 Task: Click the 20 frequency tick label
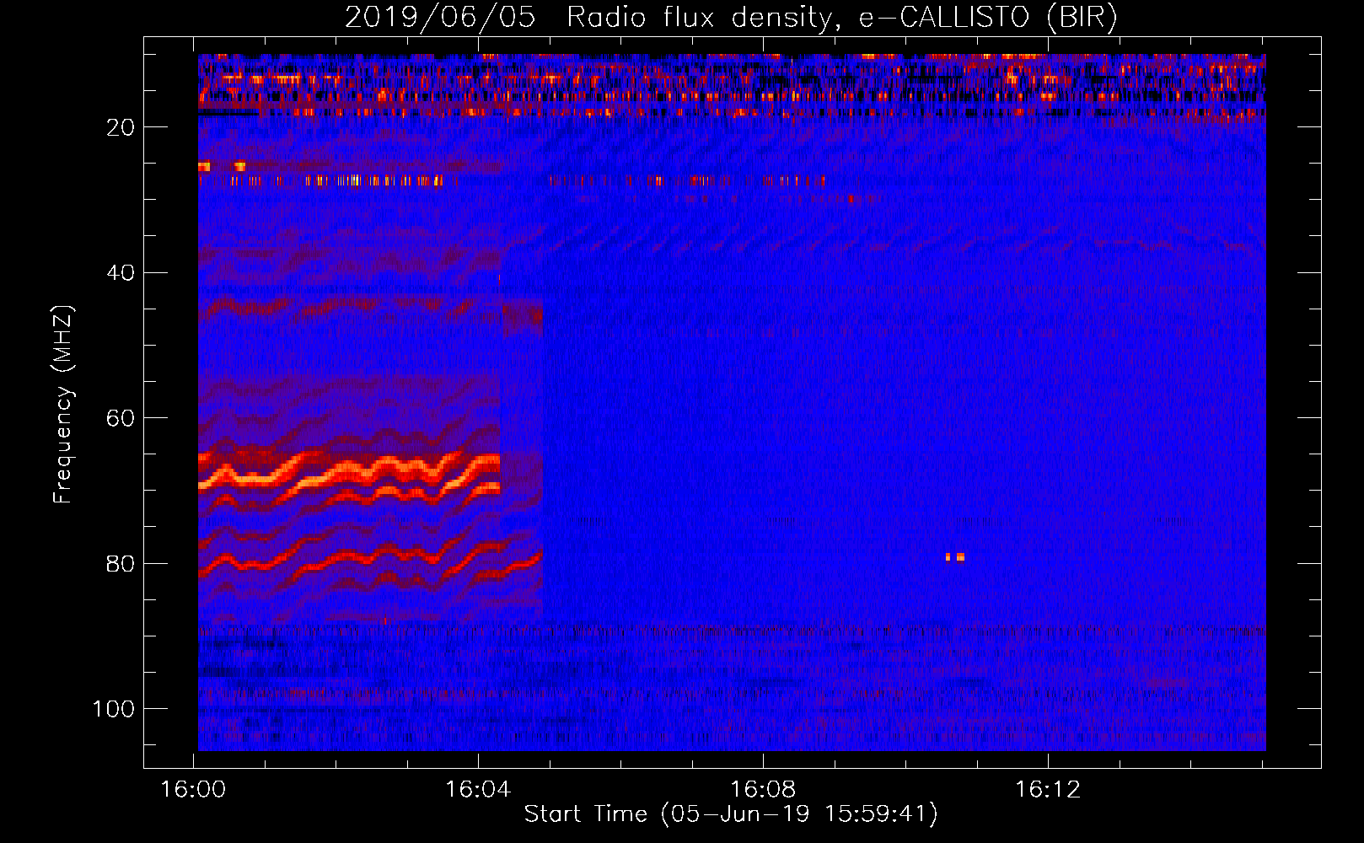pos(121,127)
